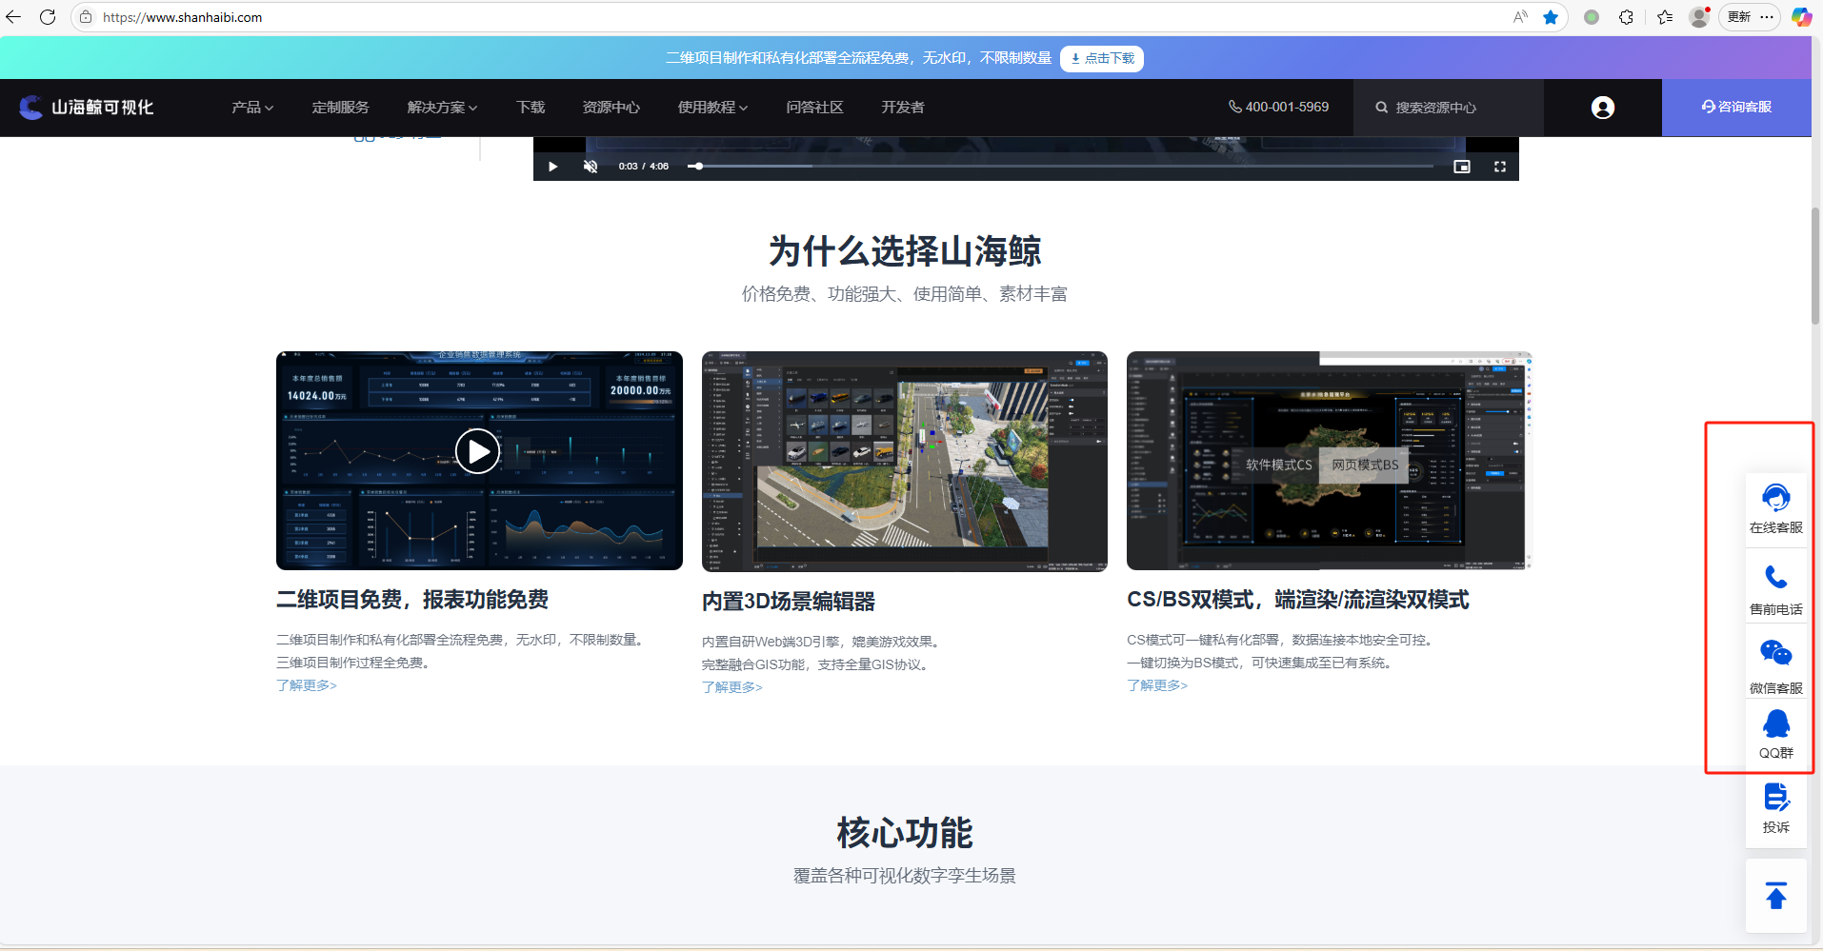Open the 定制服务 menu item

[340, 108]
